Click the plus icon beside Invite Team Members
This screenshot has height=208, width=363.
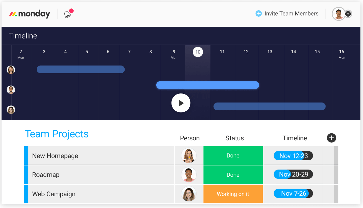click(258, 14)
